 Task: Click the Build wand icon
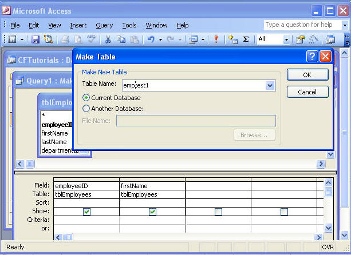tap(313, 39)
